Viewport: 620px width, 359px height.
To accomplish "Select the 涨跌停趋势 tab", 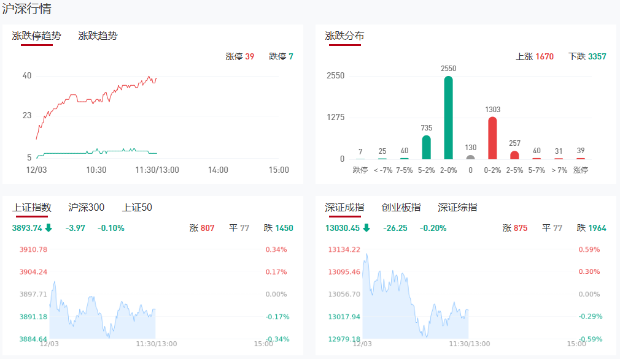I will pyautogui.click(x=37, y=36).
